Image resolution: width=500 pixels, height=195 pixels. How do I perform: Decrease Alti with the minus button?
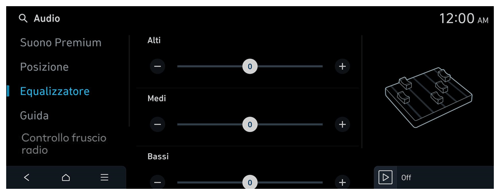pos(157,66)
